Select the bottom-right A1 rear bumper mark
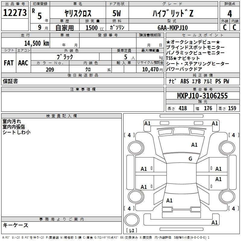Screen dimensions: 241x241 point(215,223)
